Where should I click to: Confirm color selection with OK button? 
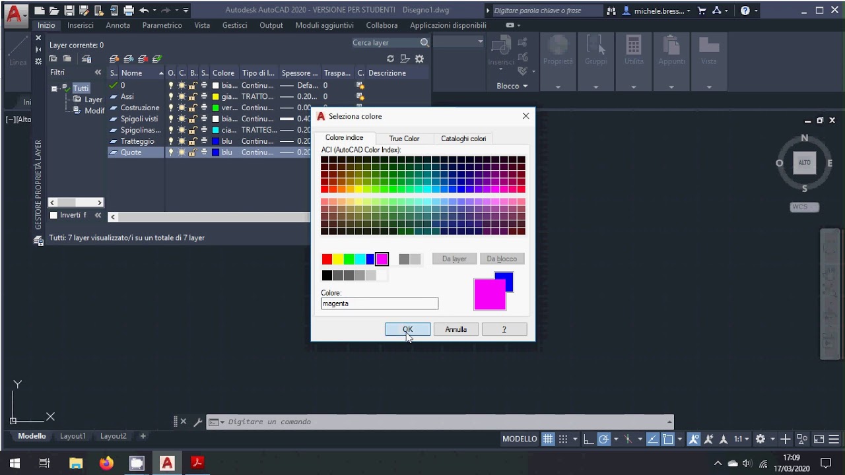point(407,329)
